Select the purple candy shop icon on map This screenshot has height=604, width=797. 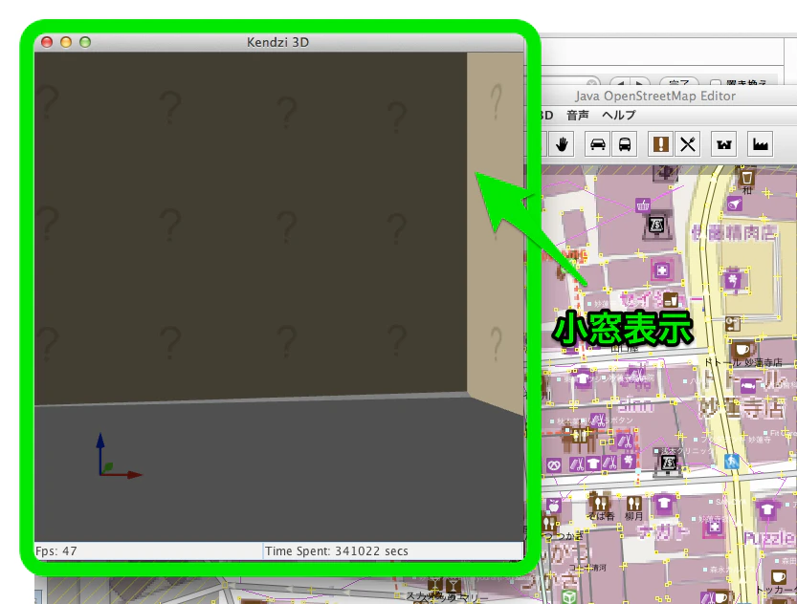pyautogui.click(x=746, y=386)
